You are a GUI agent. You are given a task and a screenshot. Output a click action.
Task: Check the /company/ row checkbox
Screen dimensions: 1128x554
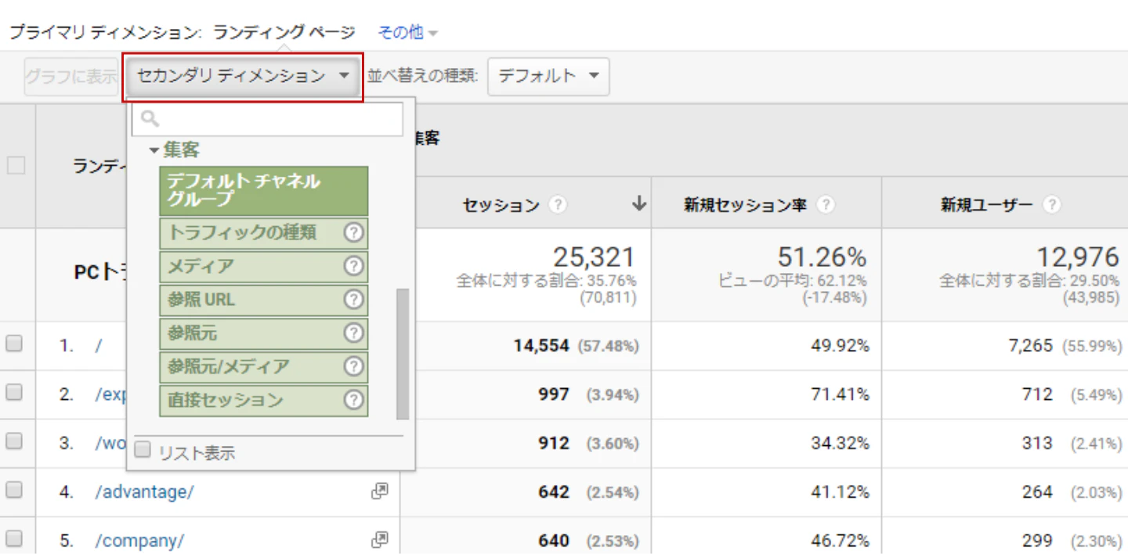coord(14,539)
